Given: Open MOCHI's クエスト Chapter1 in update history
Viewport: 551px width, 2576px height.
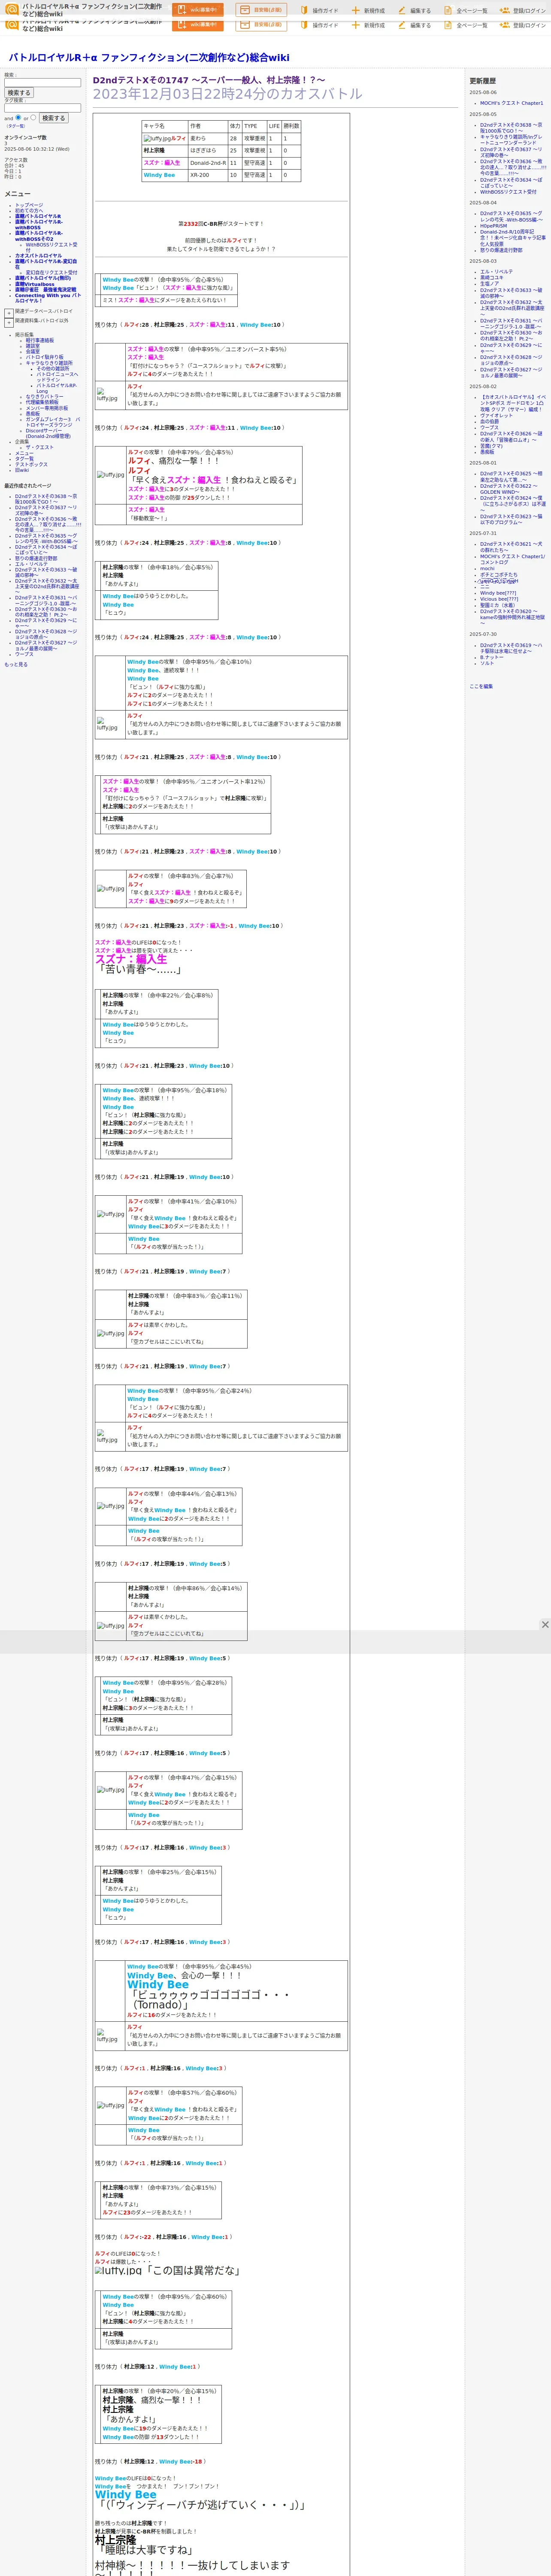Looking at the screenshot, I should click(x=511, y=103).
